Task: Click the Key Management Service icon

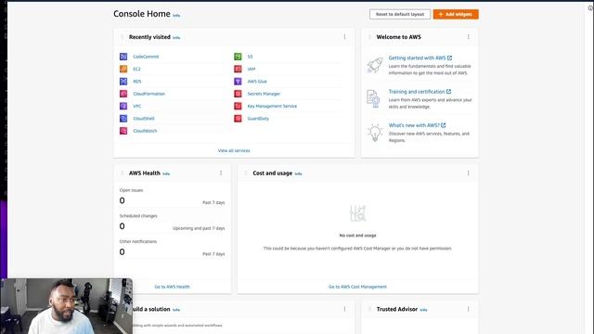Action: 238,106
